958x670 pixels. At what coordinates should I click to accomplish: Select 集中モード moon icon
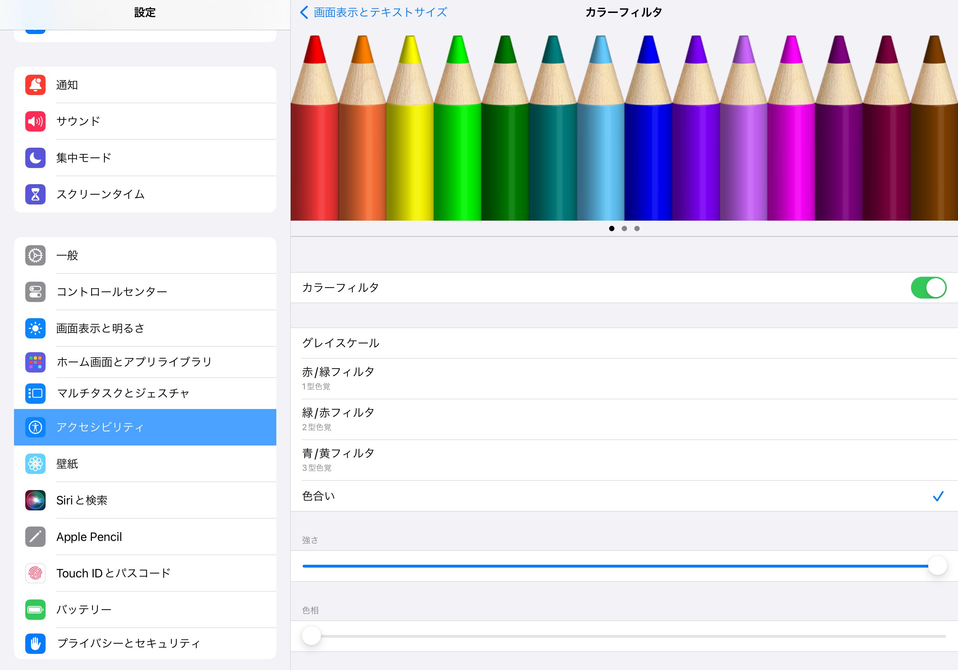coord(35,158)
